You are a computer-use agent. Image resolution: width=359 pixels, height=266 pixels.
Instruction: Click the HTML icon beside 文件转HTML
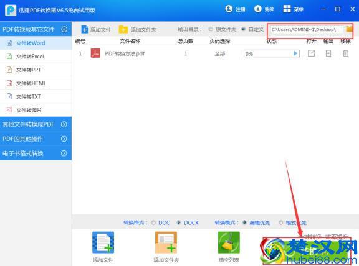[9, 83]
